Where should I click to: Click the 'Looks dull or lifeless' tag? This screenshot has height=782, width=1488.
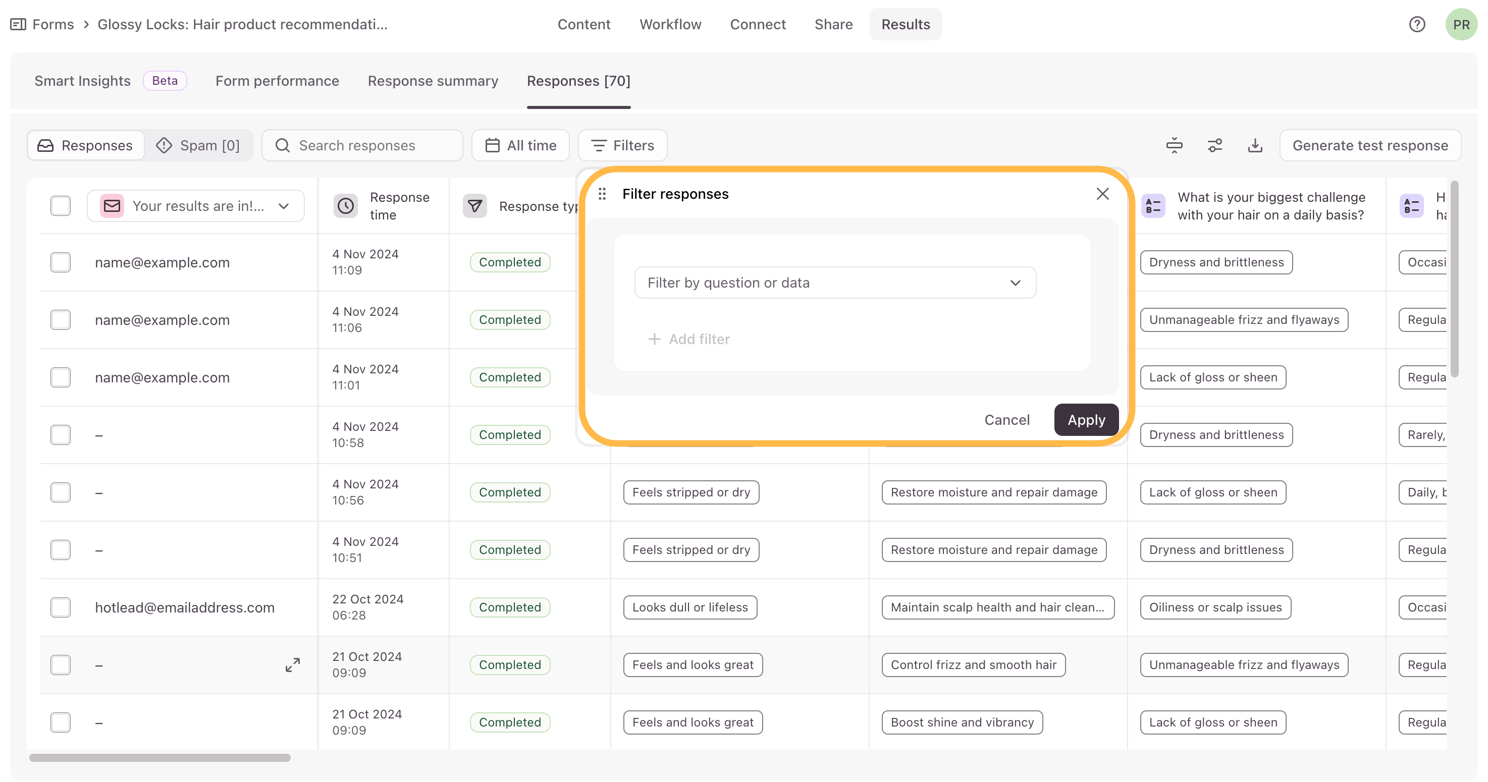tap(689, 607)
